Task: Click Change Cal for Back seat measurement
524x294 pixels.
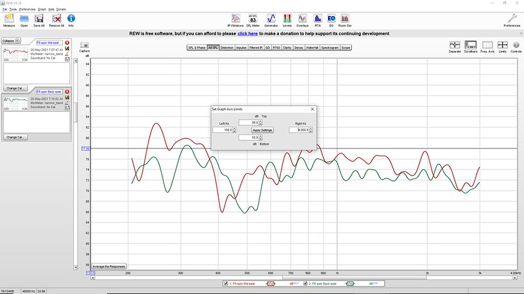Action: [x=15, y=137]
